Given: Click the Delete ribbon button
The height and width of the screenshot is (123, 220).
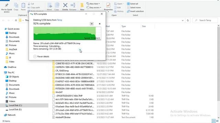Looking at the screenshot, I should click(x=65, y=7).
